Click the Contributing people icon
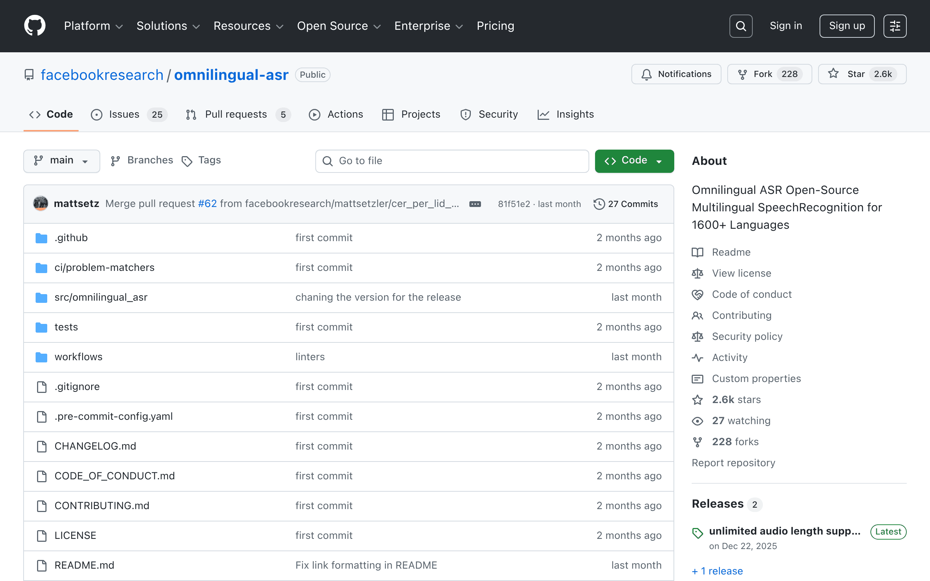 click(x=697, y=316)
